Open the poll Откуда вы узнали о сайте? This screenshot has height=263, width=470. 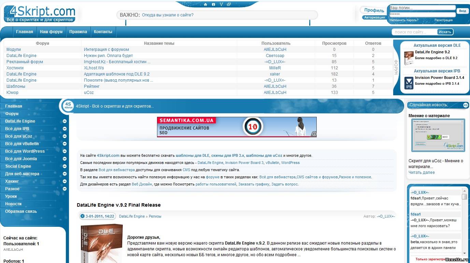tap(168, 15)
